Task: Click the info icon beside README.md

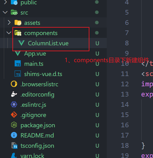Action: coord(14,135)
